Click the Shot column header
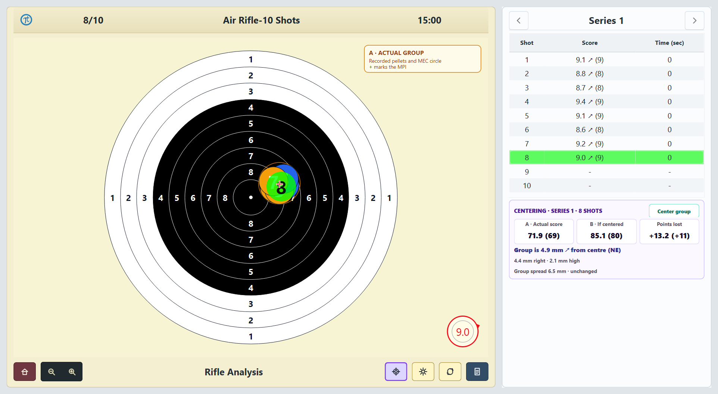Screen dimensions: 718x394 [527, 43]
